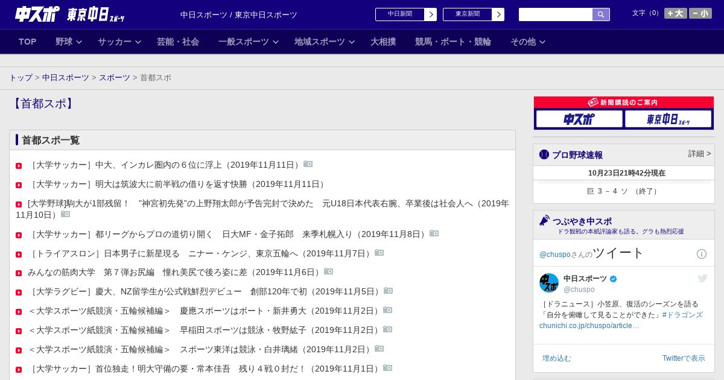Click arrow next to 中日新聞 button

(x=431, y=14)
